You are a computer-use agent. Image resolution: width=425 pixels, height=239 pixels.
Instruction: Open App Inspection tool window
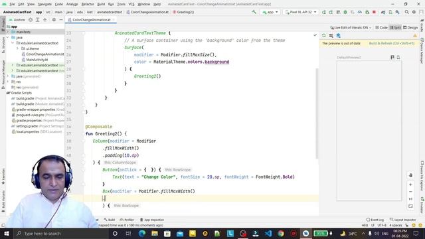pos(152,220)
